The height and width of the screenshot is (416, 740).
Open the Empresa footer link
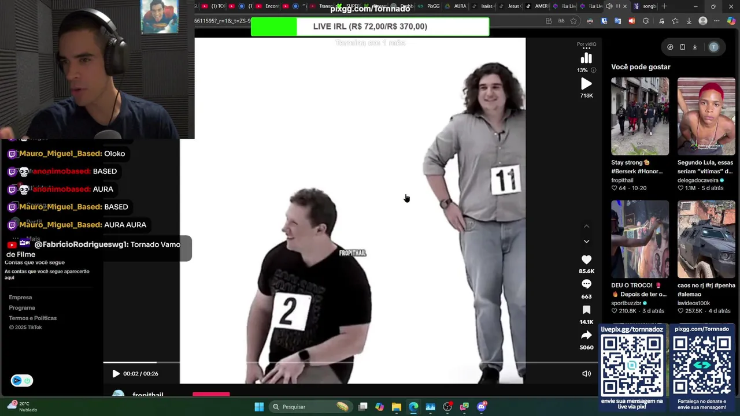pyautogui.click(x=20, y=298)
